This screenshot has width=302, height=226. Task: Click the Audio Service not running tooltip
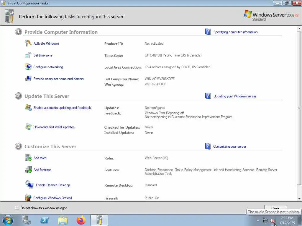coord(273,212)
